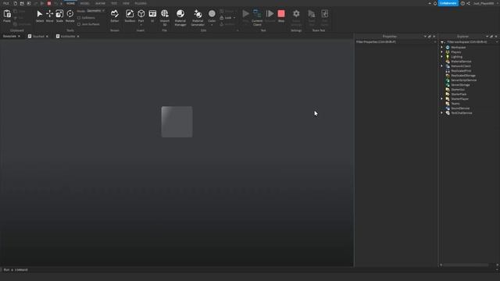Click the Properties panel options arrow

(425, 37)
